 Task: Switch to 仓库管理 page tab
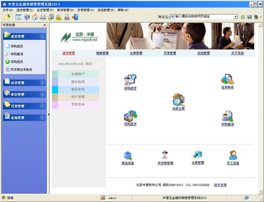[x=136, y=53]
